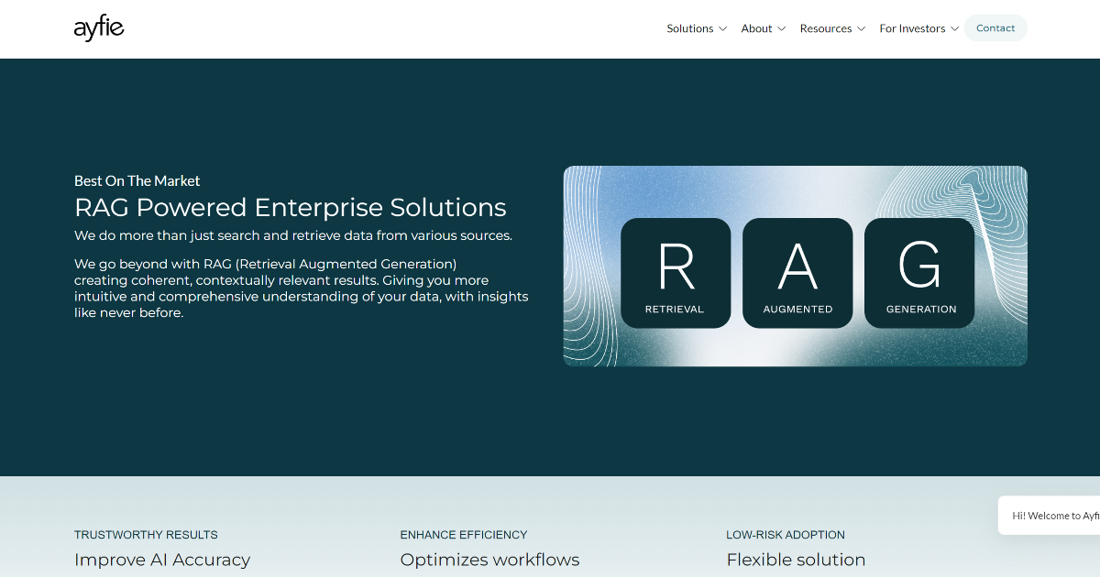Click the RAG Powered Enterprise Solutions heading
The image size is (1100, 577).
click(x=290, y=207)
